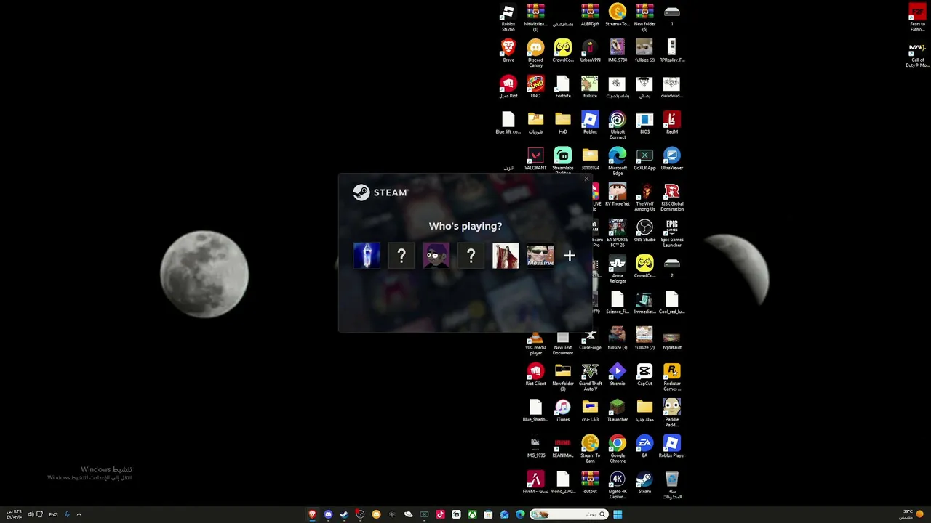Viewport: 931px width, 523px height.
Task: Open the CurseForge desktop shortcut
Action: [590, 339]
